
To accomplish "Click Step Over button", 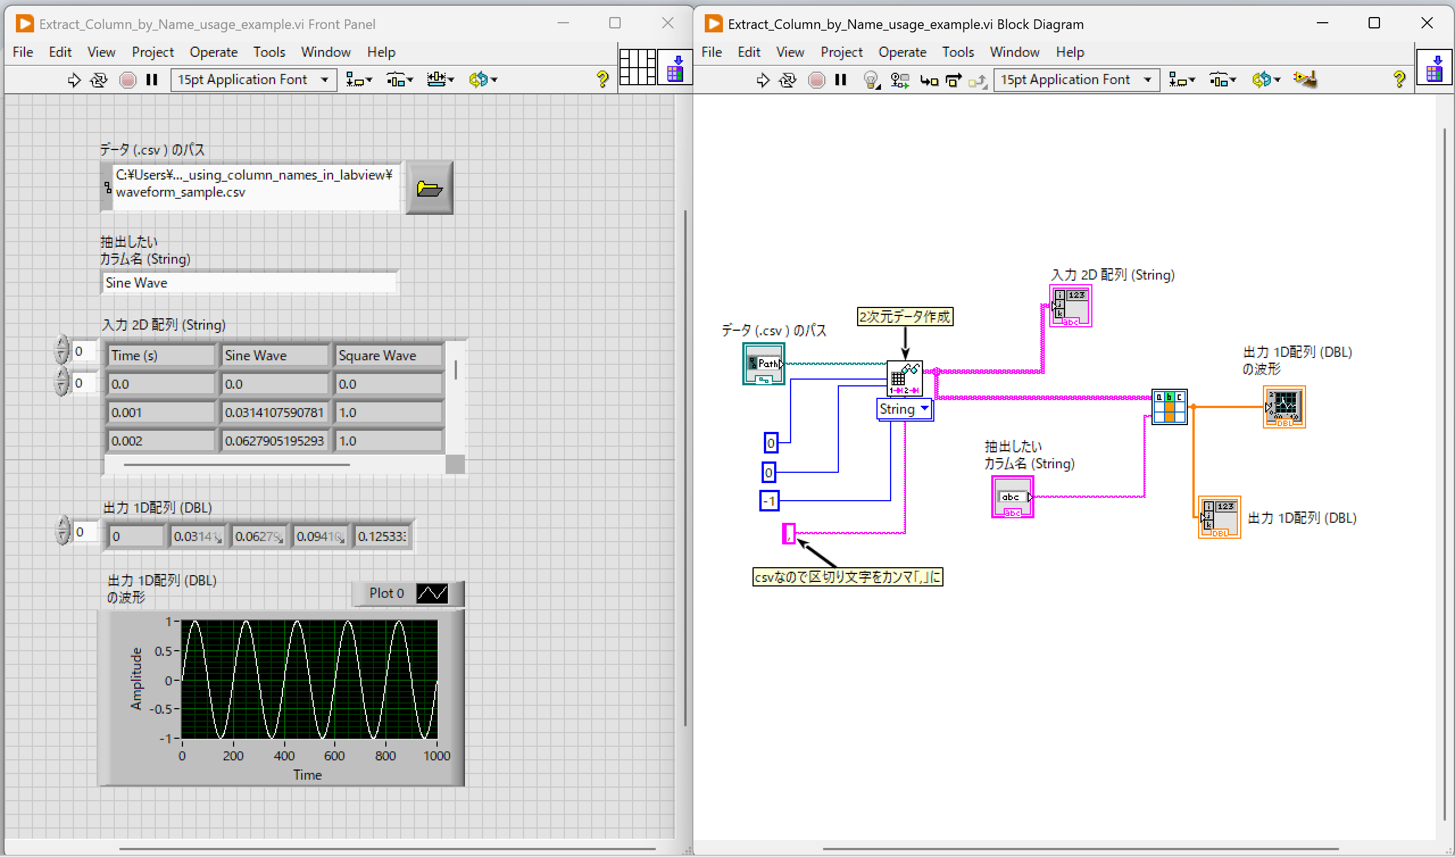I will click(954, 80).
